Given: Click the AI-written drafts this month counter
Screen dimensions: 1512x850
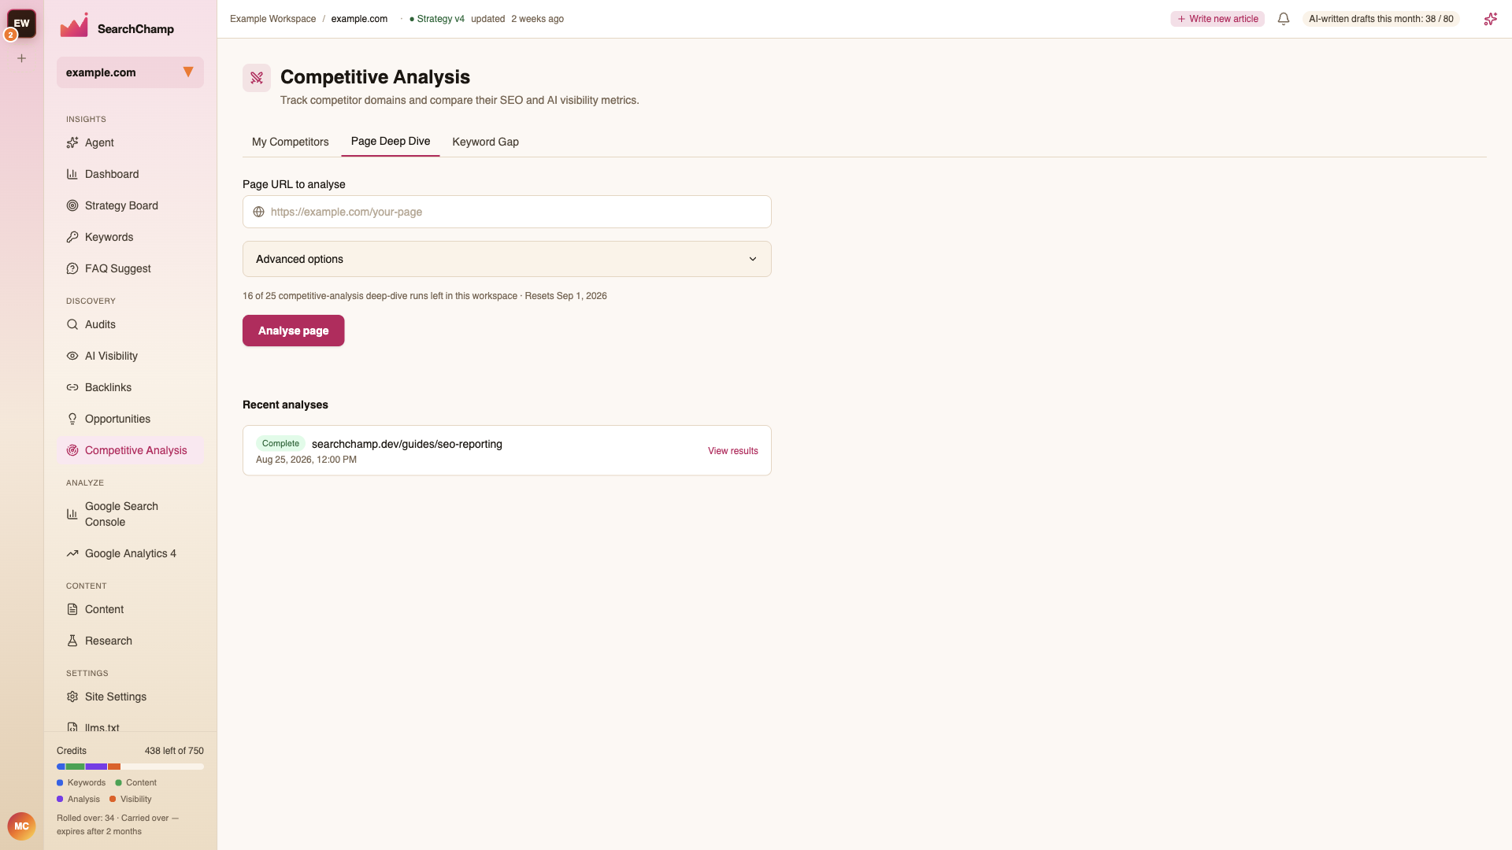Looking at the screenshot, I should (x=1381, y=19).
